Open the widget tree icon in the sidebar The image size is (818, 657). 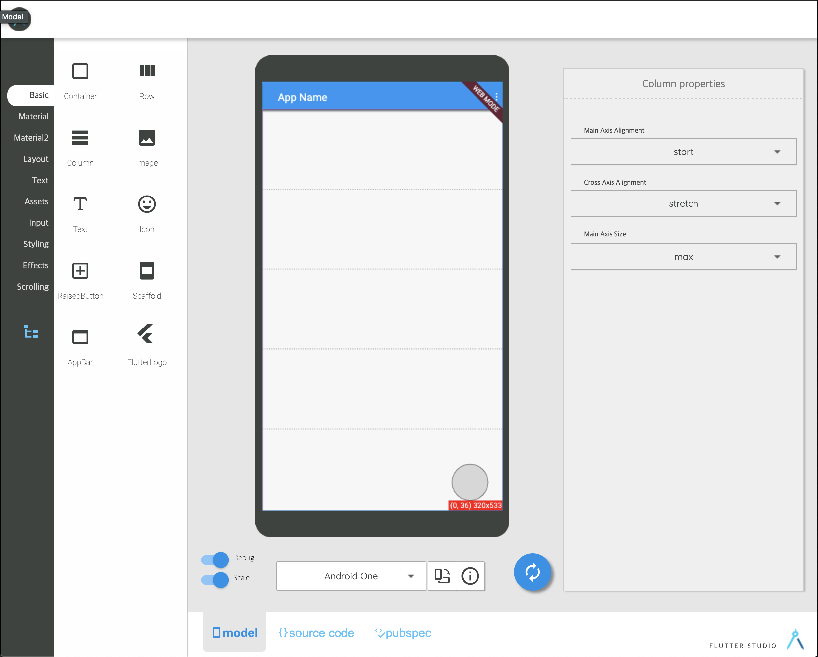[31, 332]
